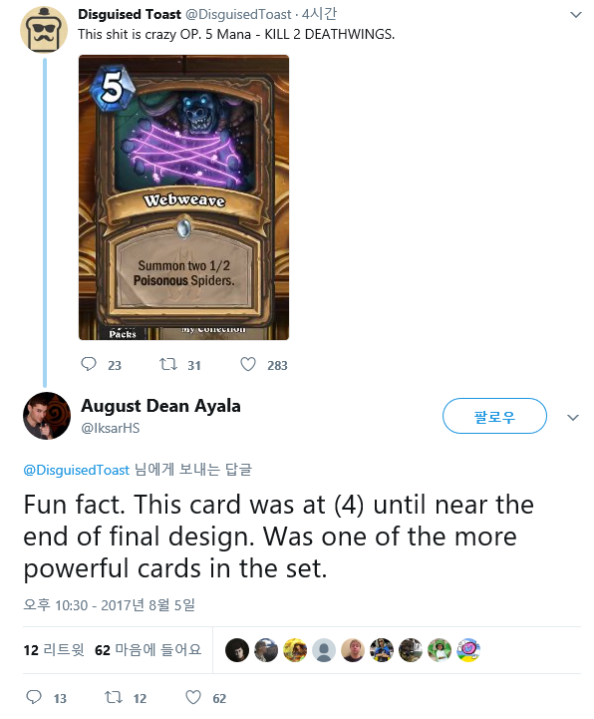
Task: Expand options chevron on Disguised Toast's tweet
Action: (575, 15)
